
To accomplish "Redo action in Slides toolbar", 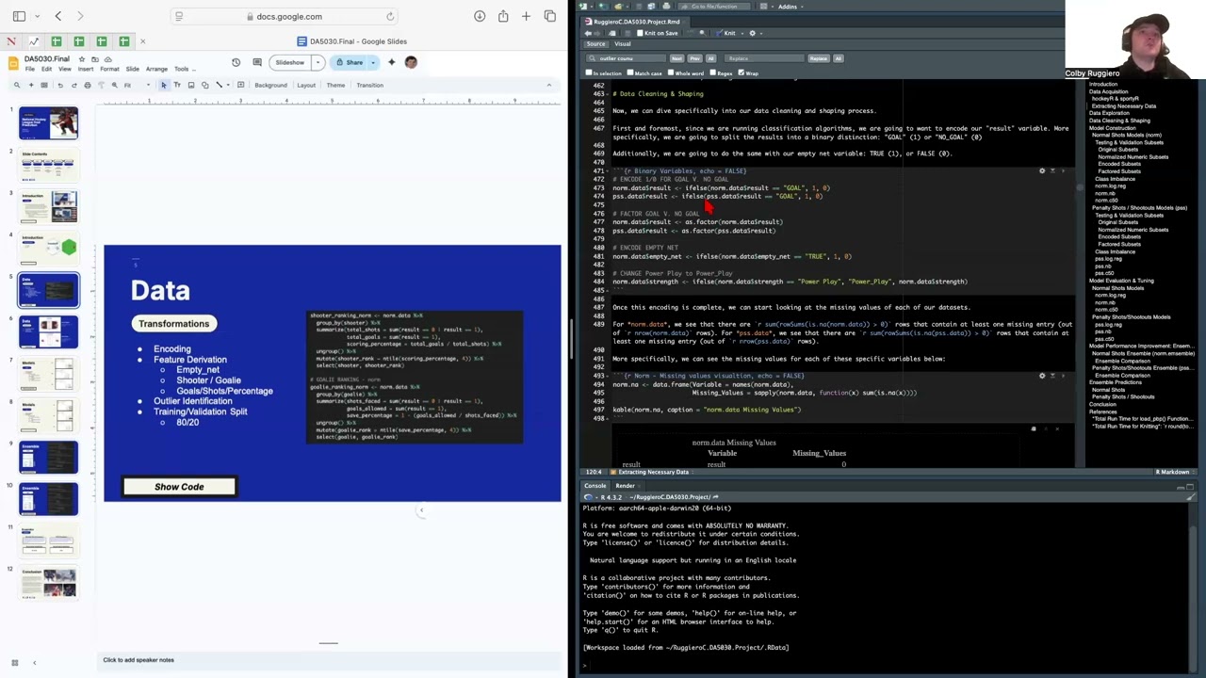I will pos(73,85).
